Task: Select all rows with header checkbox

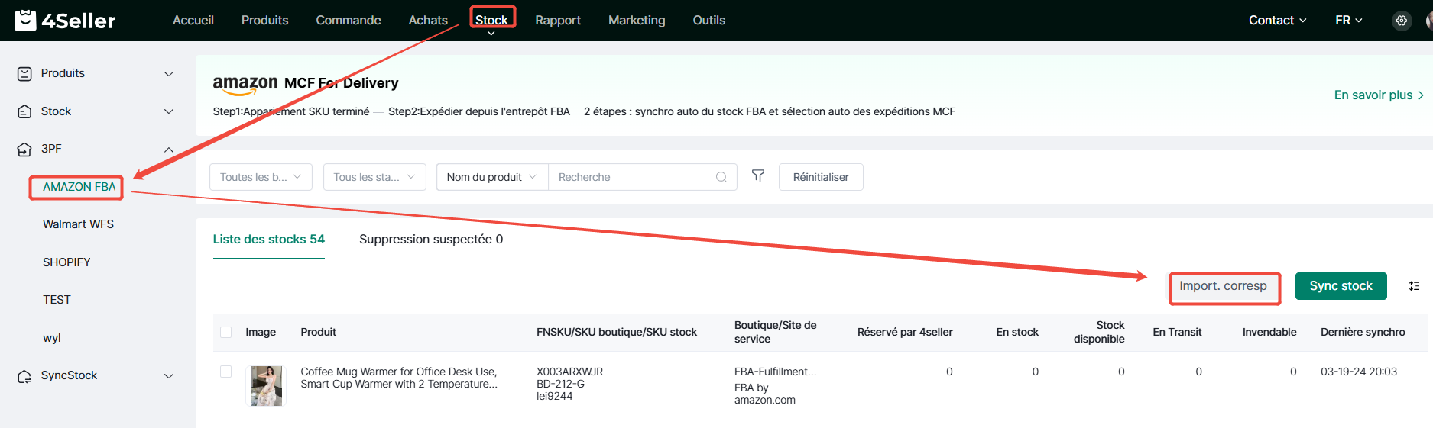Action: (x=225, y=332)
